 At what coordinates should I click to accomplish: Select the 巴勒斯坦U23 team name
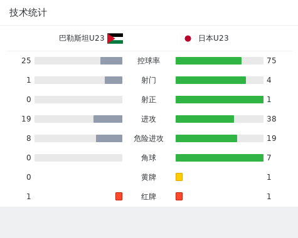click(82, 38)
